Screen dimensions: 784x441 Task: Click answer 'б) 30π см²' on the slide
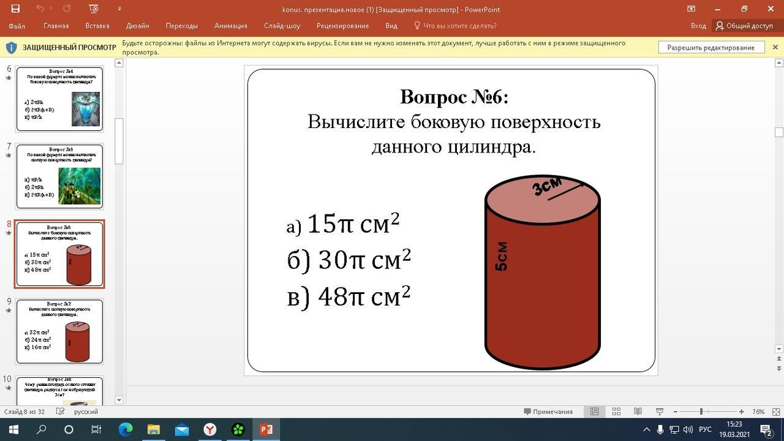point(349,260)
